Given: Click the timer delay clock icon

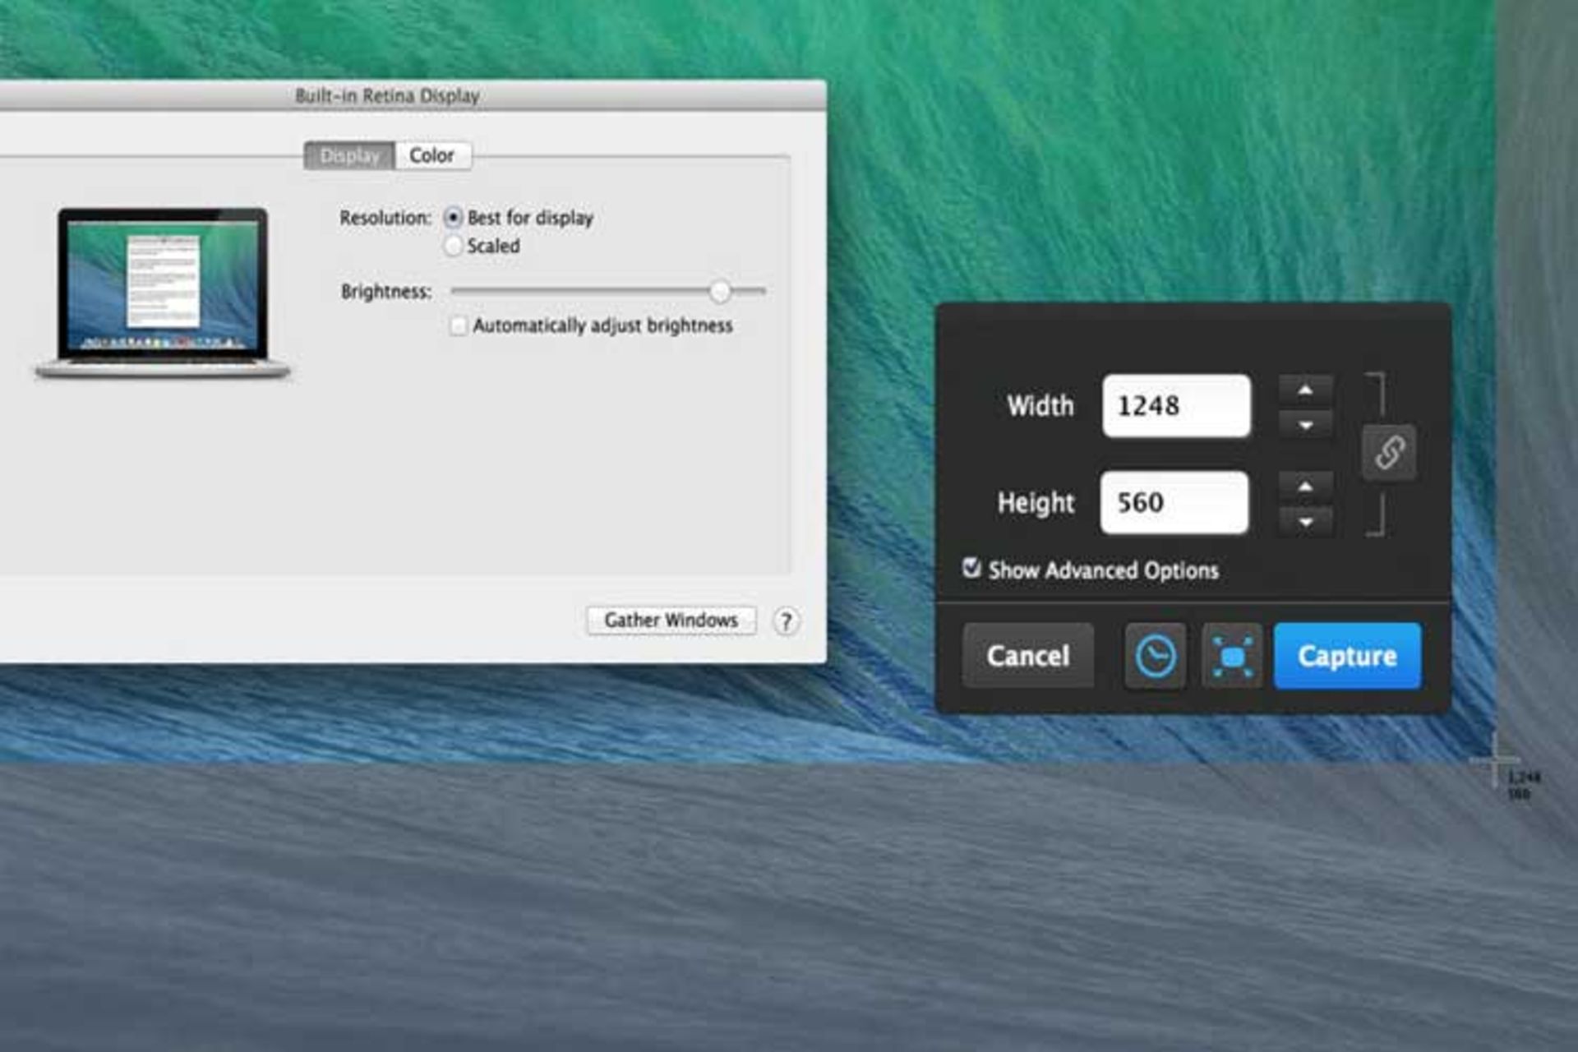Looking at the screenshot, I should 1155,656.
